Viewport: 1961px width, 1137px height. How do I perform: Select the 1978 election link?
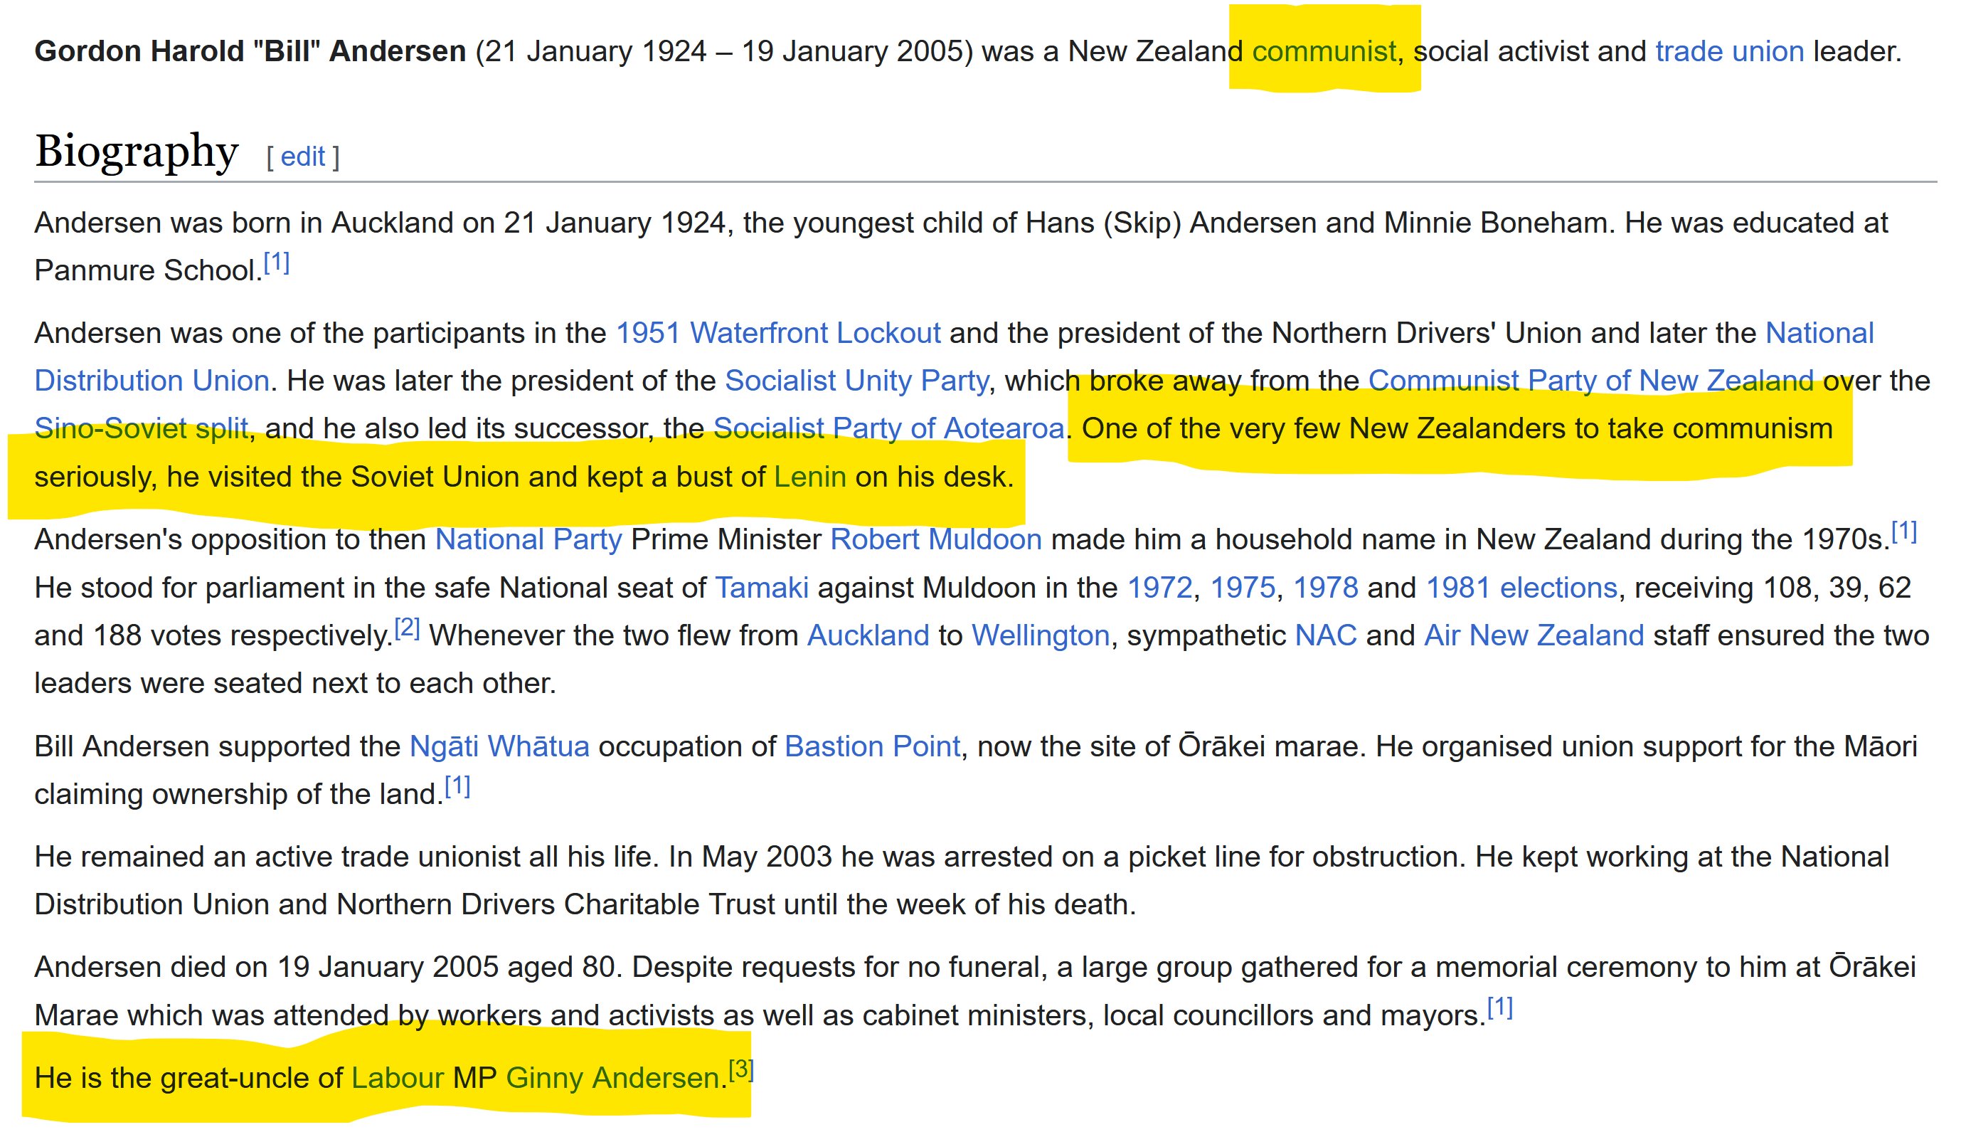click(1325, 588)
